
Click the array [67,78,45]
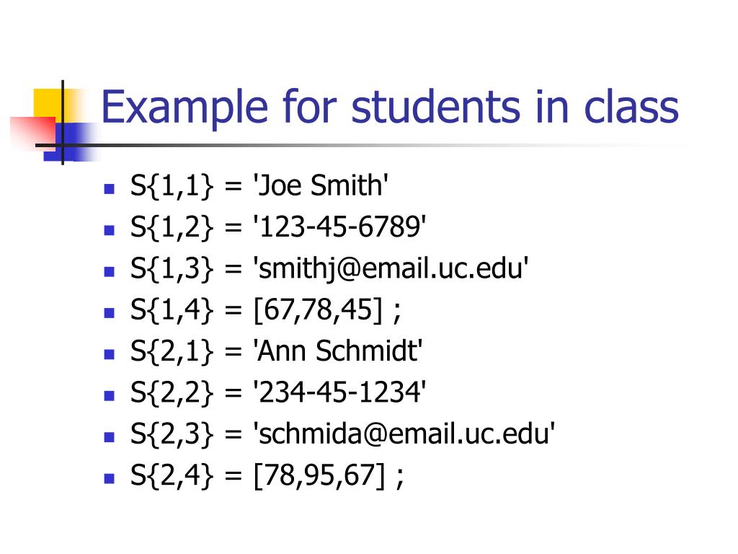coord(316,311)
